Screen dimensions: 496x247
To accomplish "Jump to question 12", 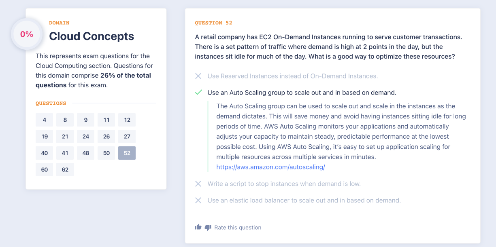I will click(127, 120).
